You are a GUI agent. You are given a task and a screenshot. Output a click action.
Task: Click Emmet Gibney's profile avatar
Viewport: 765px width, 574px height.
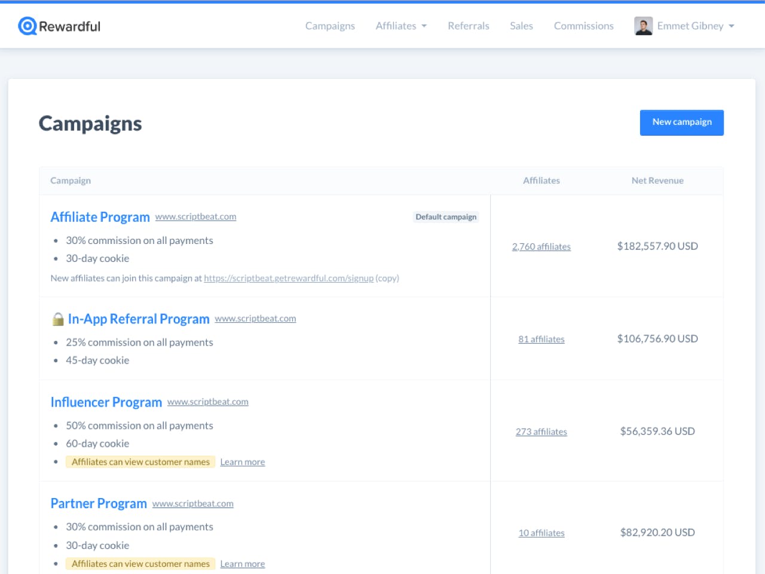coord(643,26)
